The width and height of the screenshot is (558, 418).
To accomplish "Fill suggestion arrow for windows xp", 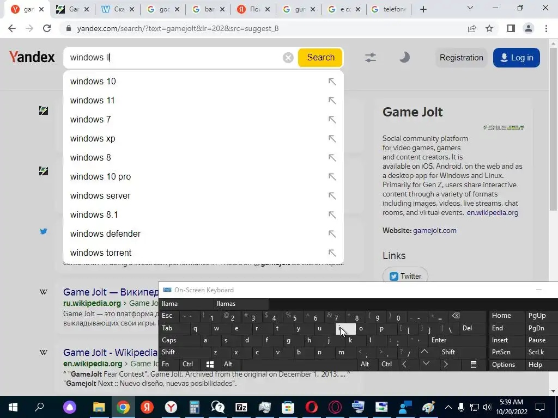I will tap(332, 139).
